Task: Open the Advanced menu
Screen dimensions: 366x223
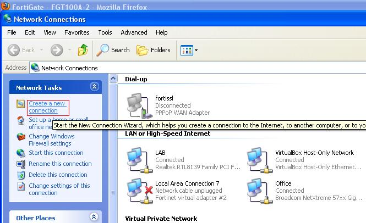Action: point(134,32)
